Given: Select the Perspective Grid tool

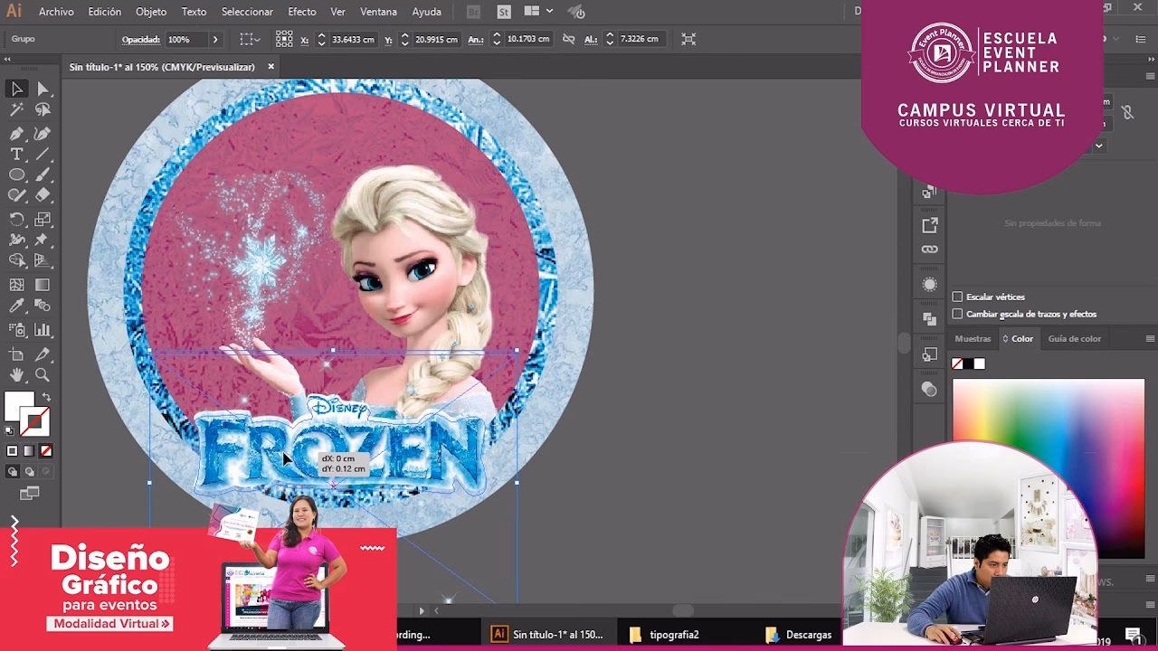Looking at the screenshot, I should point(43,261).
